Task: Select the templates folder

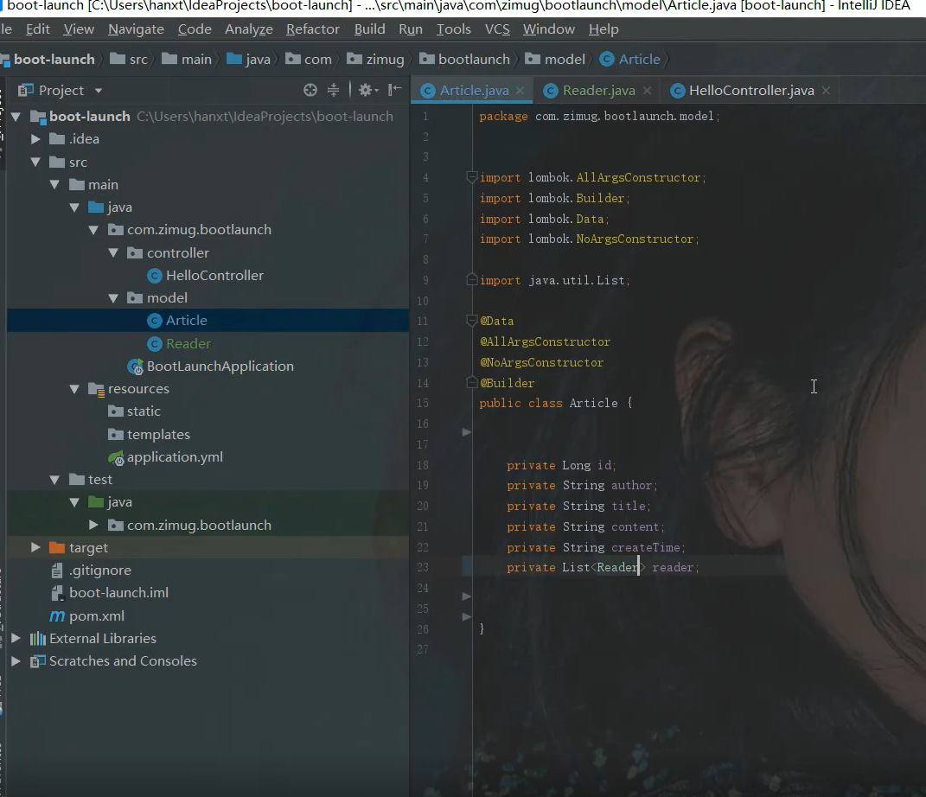Action: pos(158,435)
